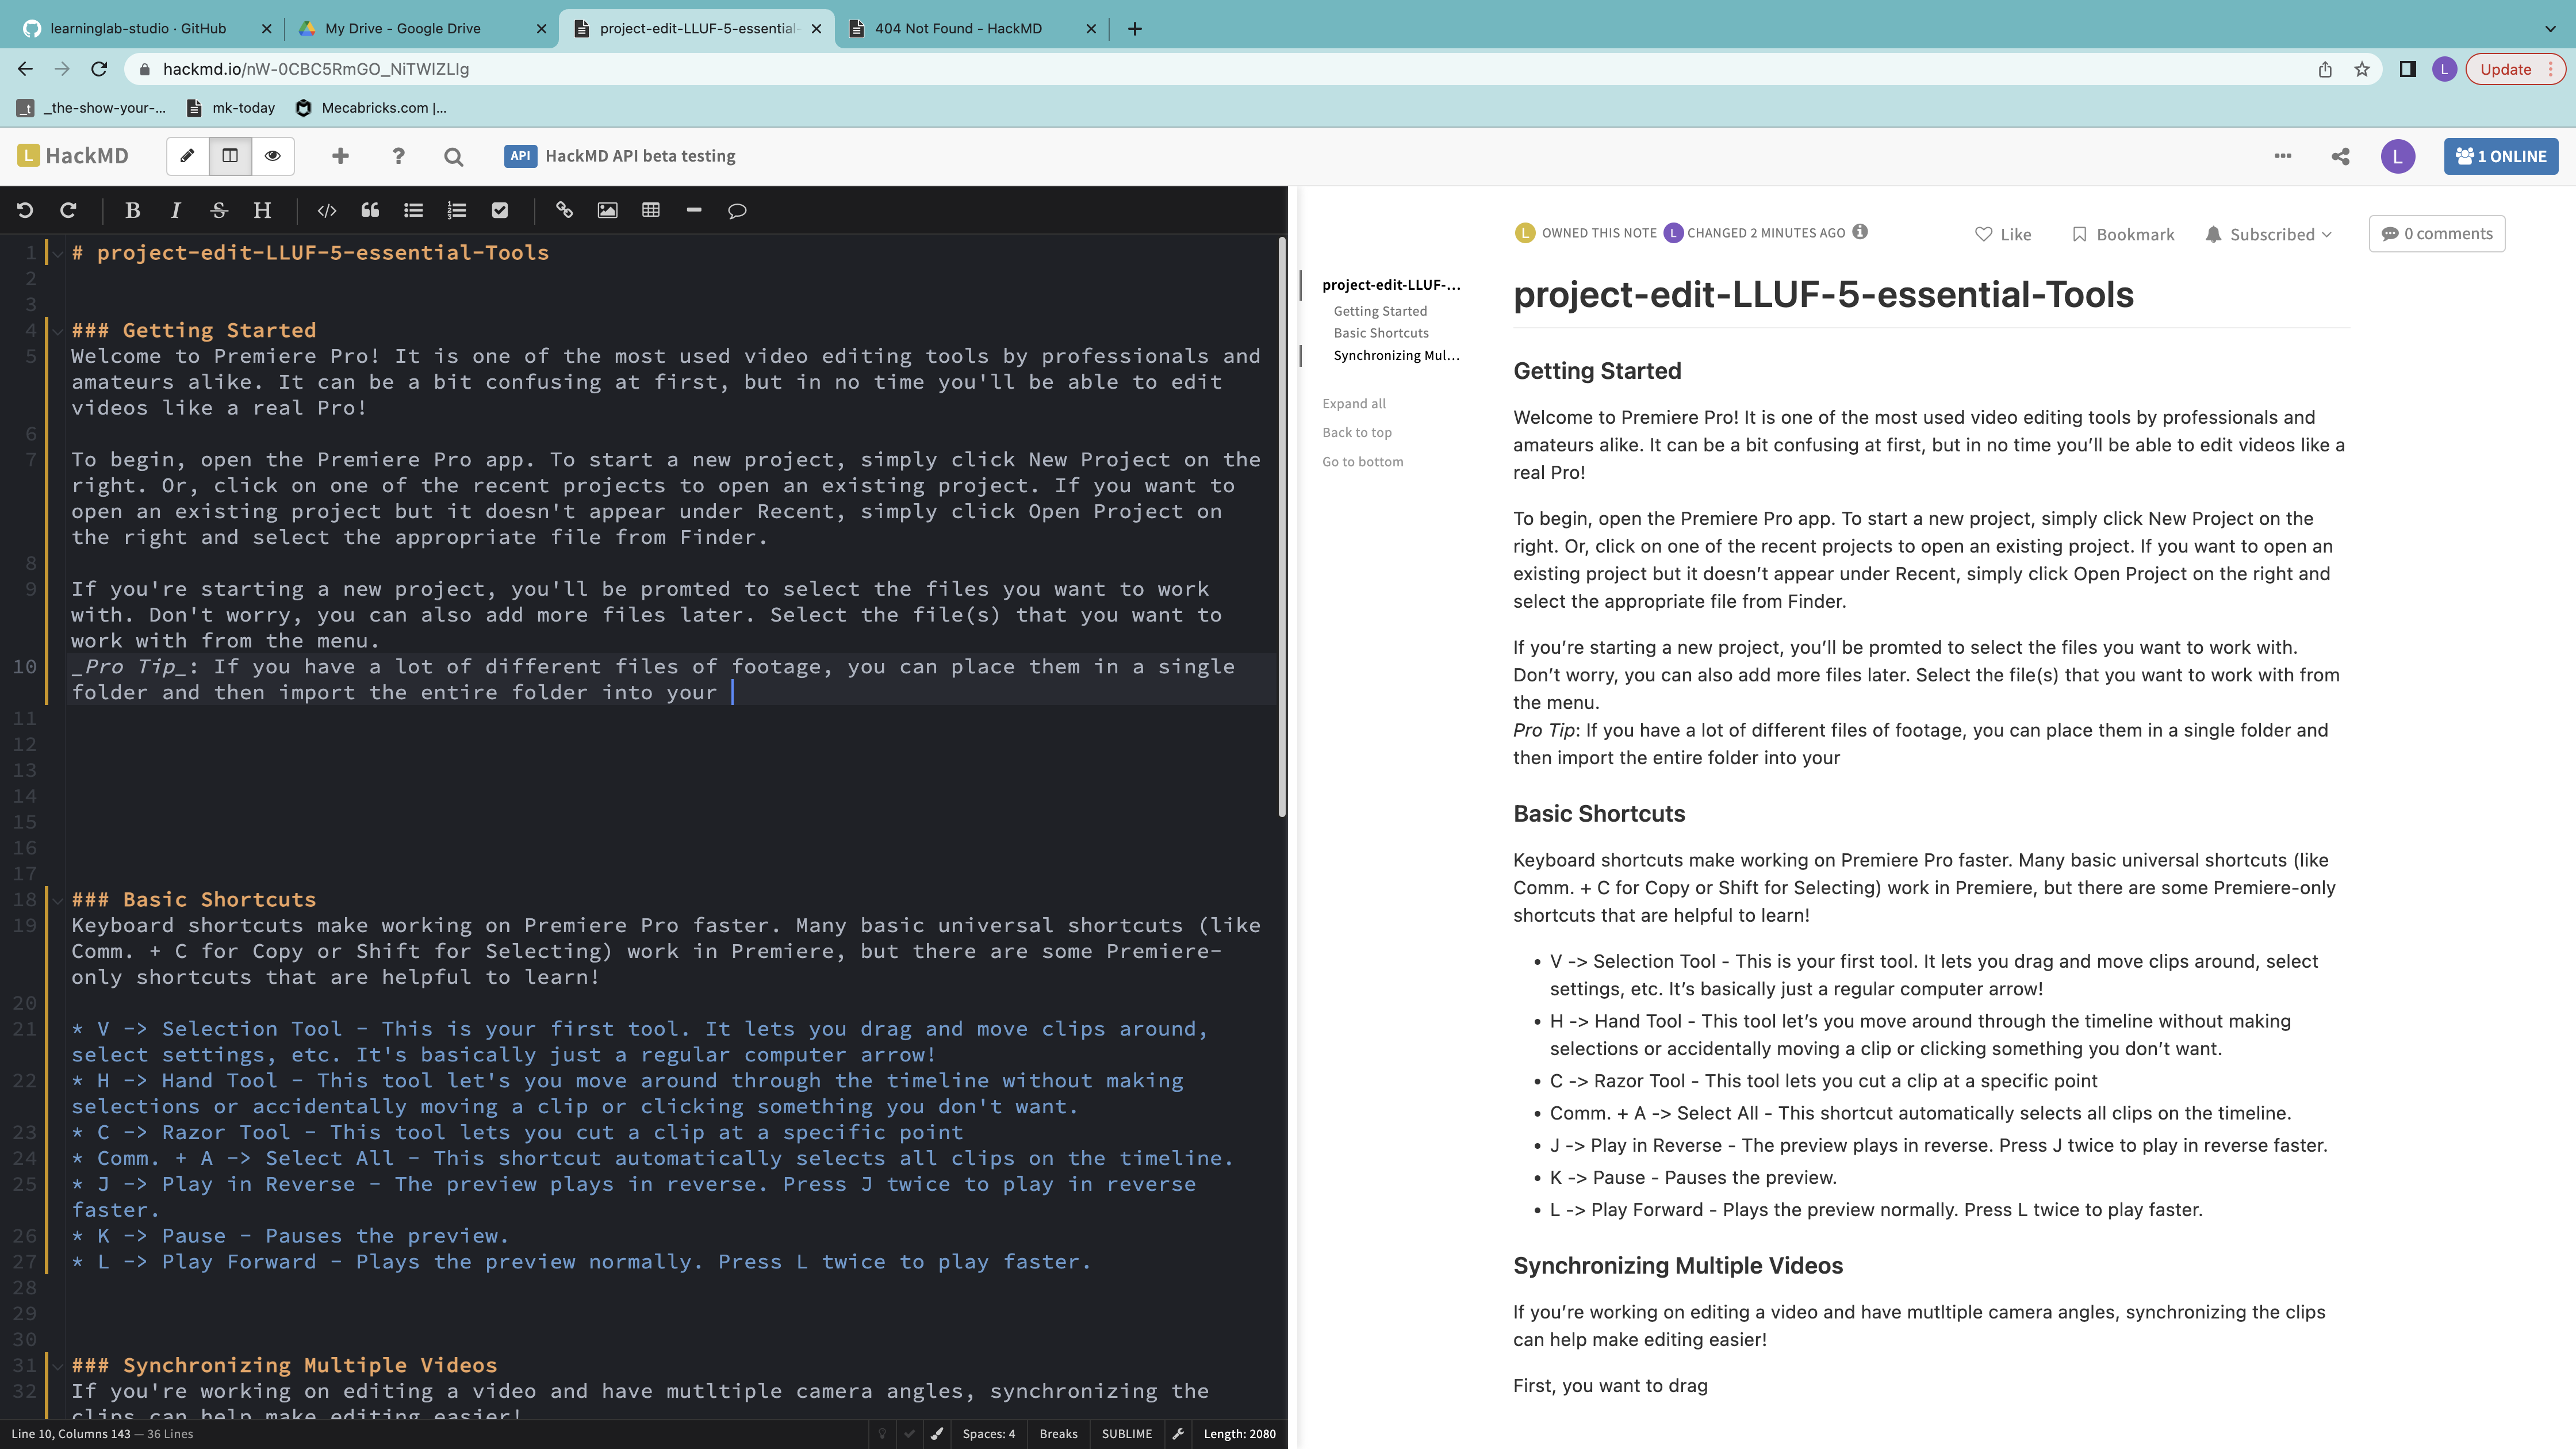2576x1449 pixels.
Task: Select the Italic formatting icon
Action: (x=175, y=211)
